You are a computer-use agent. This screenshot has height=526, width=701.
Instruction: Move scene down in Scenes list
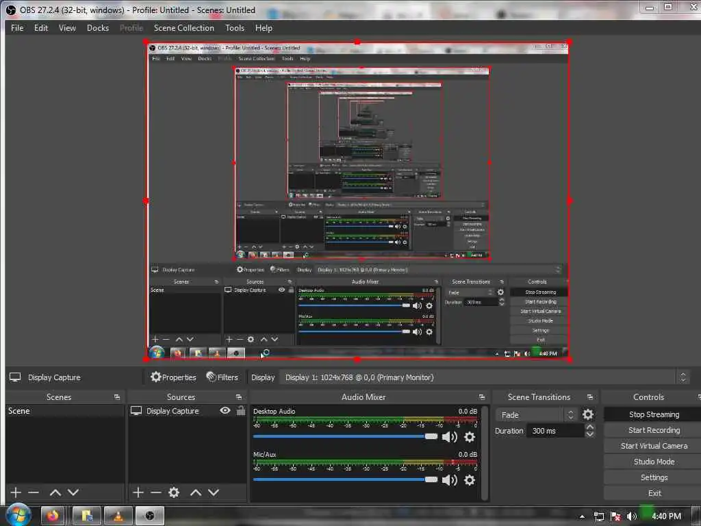[x=73, y=492]
